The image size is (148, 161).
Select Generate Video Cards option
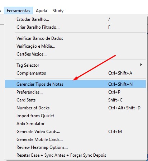pos(75,132)
